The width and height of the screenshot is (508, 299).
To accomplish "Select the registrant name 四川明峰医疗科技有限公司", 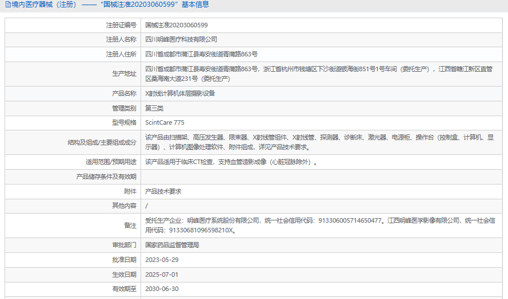I will 181,39.
